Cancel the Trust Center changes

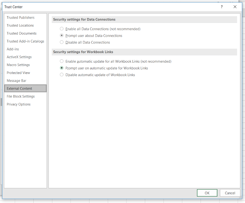pos(230,193)
